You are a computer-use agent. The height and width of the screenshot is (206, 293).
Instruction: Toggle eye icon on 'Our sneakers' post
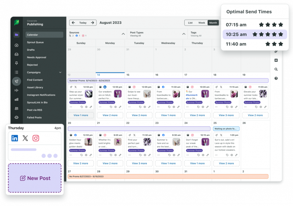tap(115, 107)
